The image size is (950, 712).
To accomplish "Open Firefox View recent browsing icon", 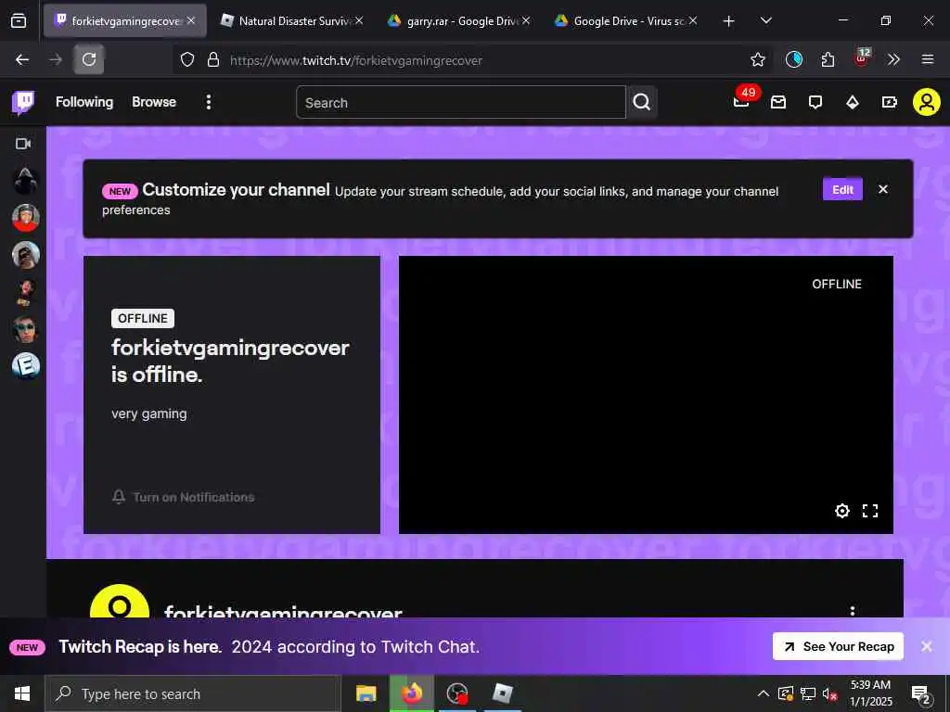I will (19, 21).
